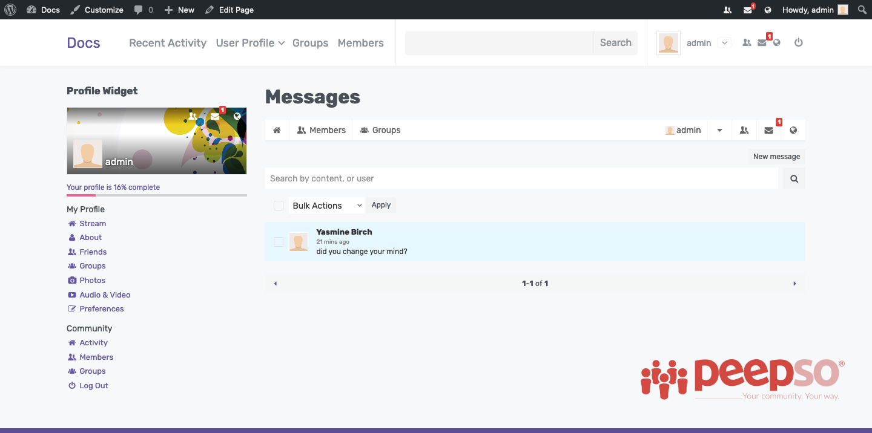Click the New message button
This screenshot has height=433, width=872.
(x=776, y=157)
